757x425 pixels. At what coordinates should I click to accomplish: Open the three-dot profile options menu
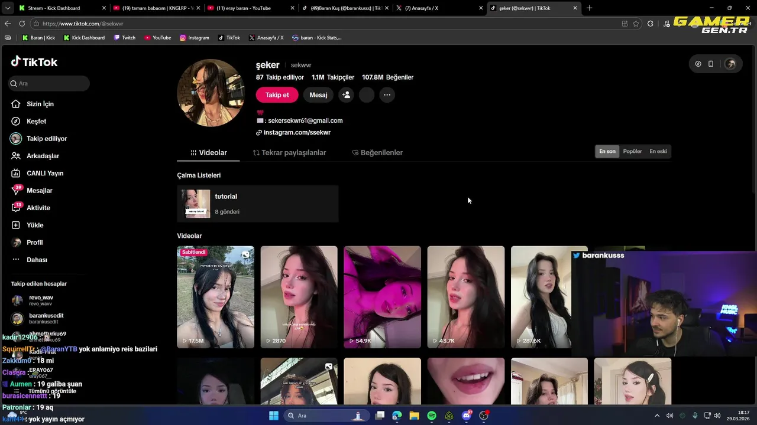[387, 95]
